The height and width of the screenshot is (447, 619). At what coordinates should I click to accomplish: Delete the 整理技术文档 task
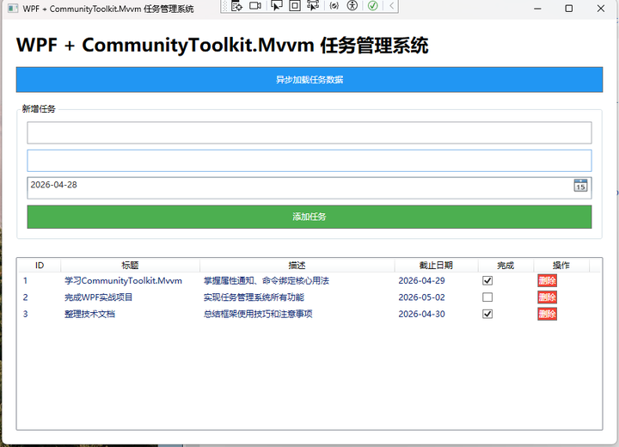[547, 314]
